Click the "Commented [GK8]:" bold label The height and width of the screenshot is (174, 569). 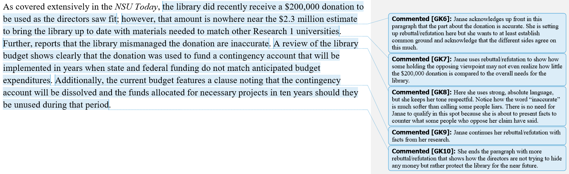pyautogui.click(x=422, y=93)
